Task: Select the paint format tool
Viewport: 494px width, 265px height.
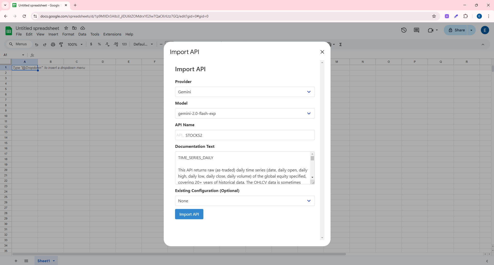Action: [61, 44]
